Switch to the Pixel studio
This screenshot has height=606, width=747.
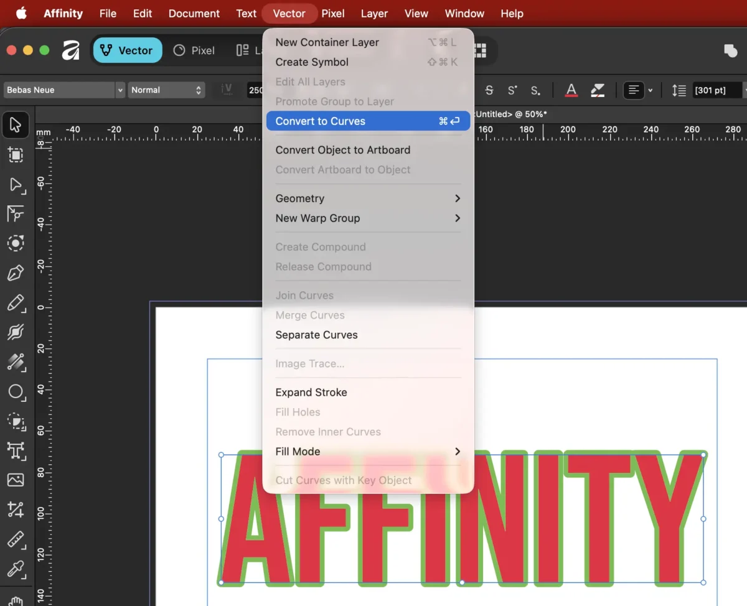(x=194, y=50)
